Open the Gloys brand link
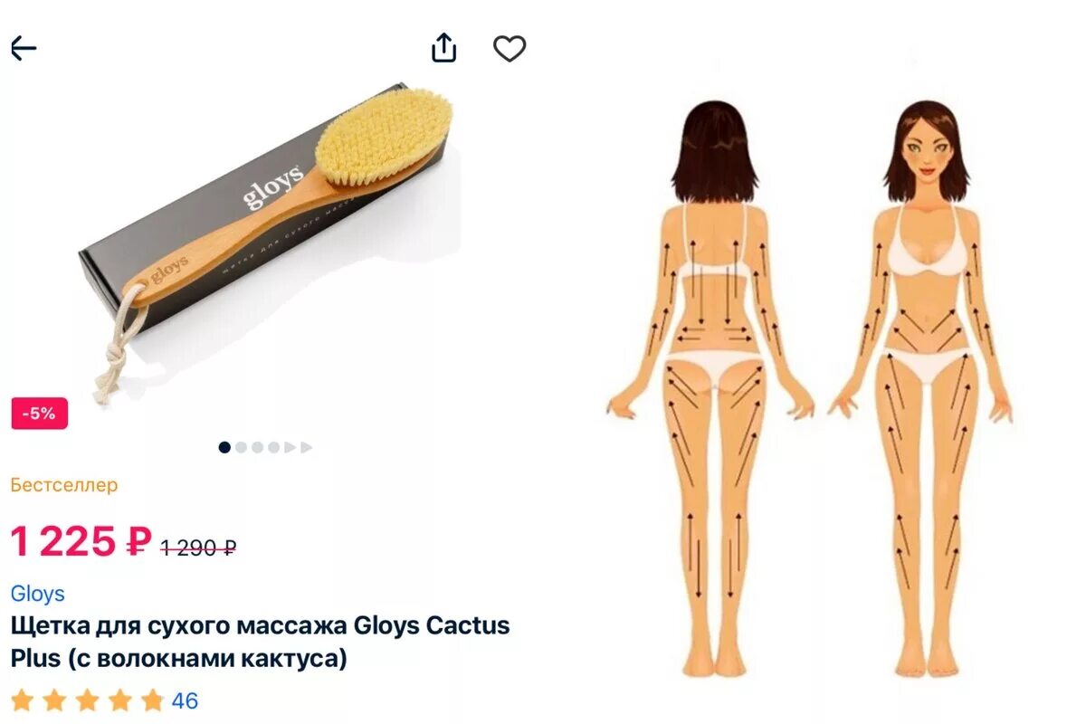Image resolution: width=1086 pixels, height=724 pixels. click(38, 594)
